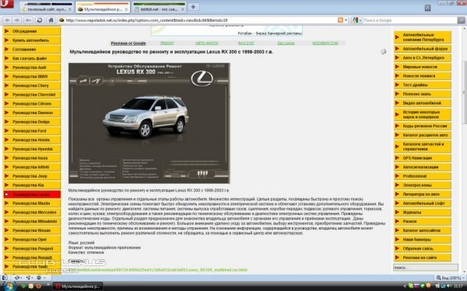Click the RSS feed icon in address bar
The image size is (467, 291).
pos(340,20)
